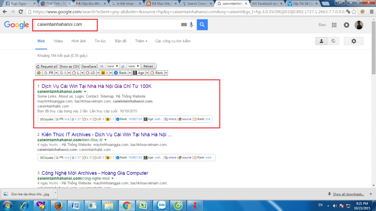Click Show all downloads link

[348, 194]
